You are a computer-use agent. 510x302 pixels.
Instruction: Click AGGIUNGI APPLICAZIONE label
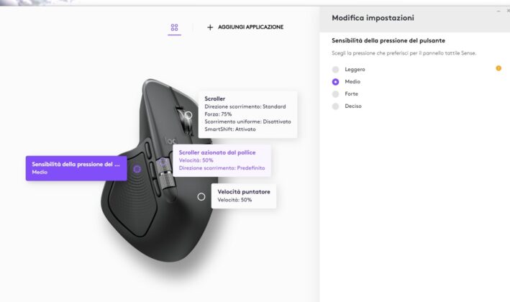[x=250, y=27]
